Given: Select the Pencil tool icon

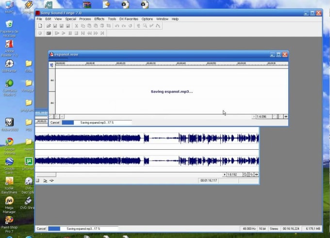Looking at the screenshot, I should 151,26.
